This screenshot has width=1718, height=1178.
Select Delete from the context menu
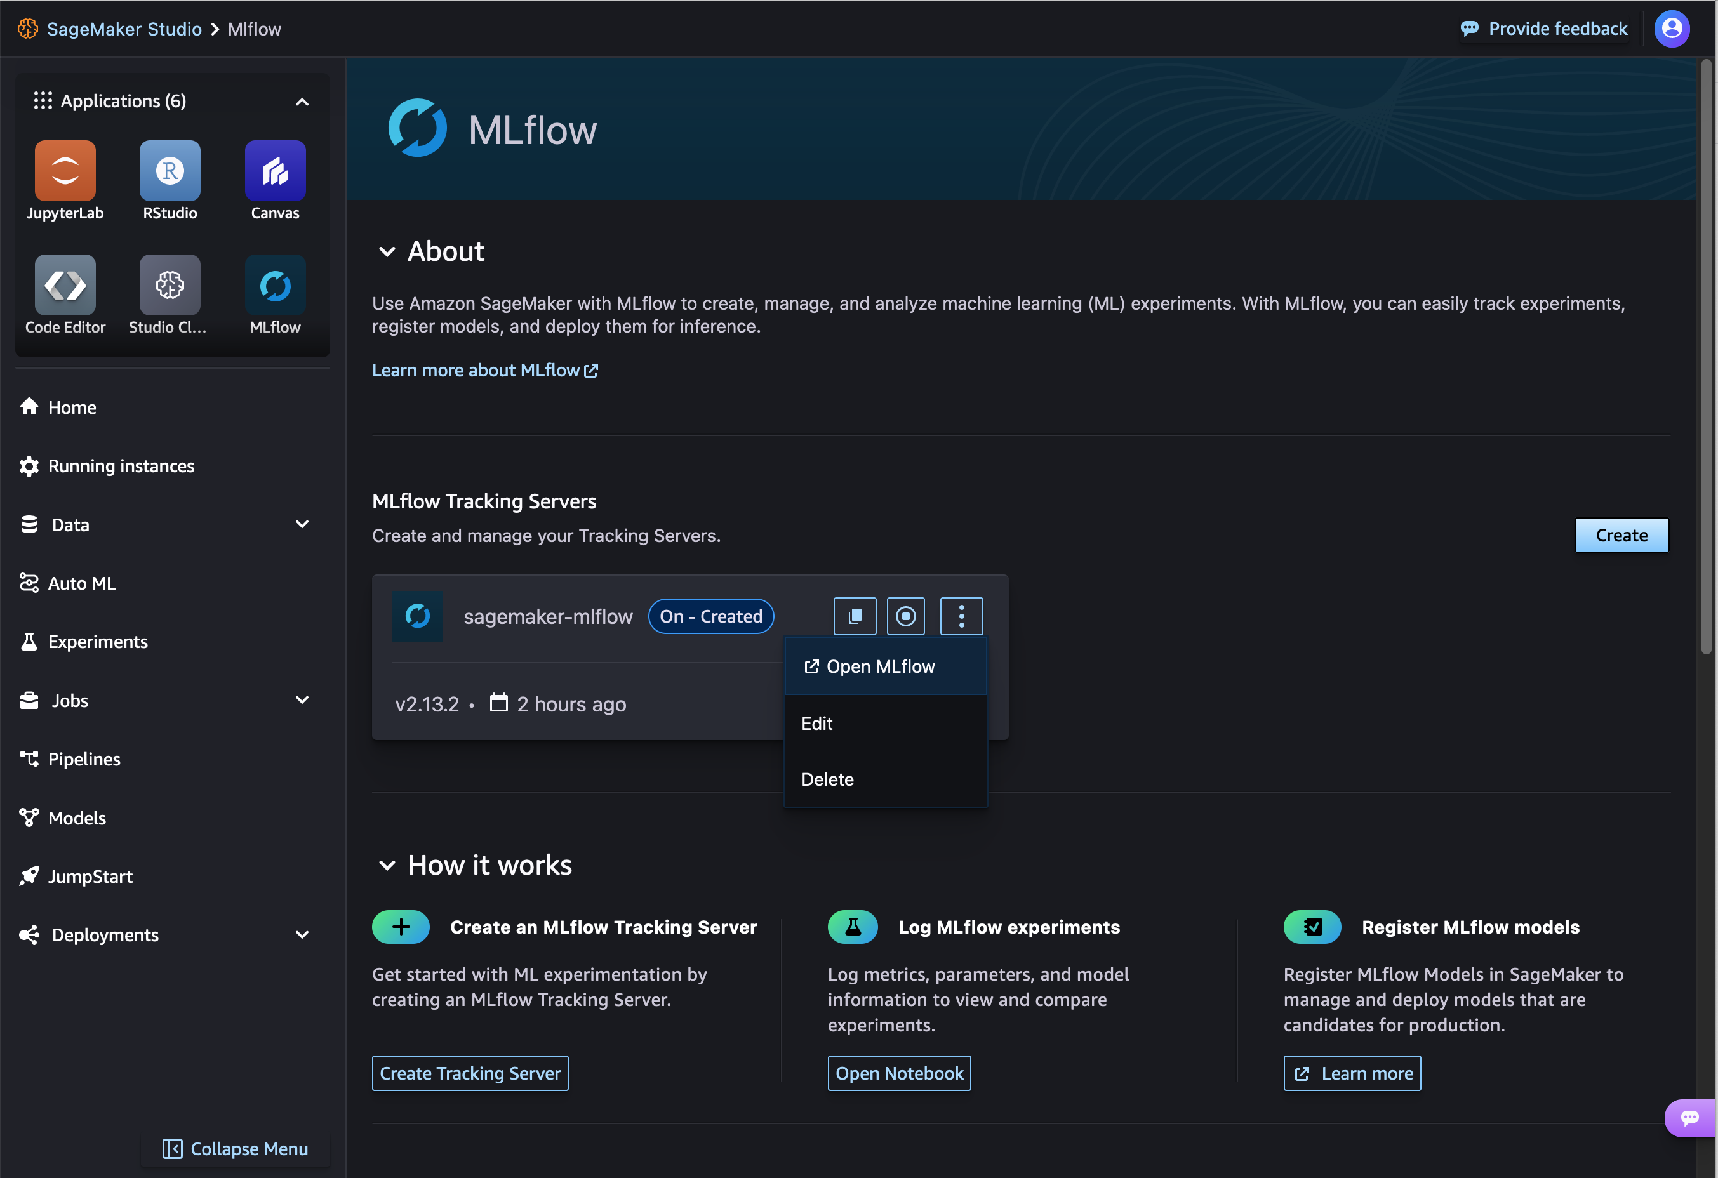coord(828,779)
